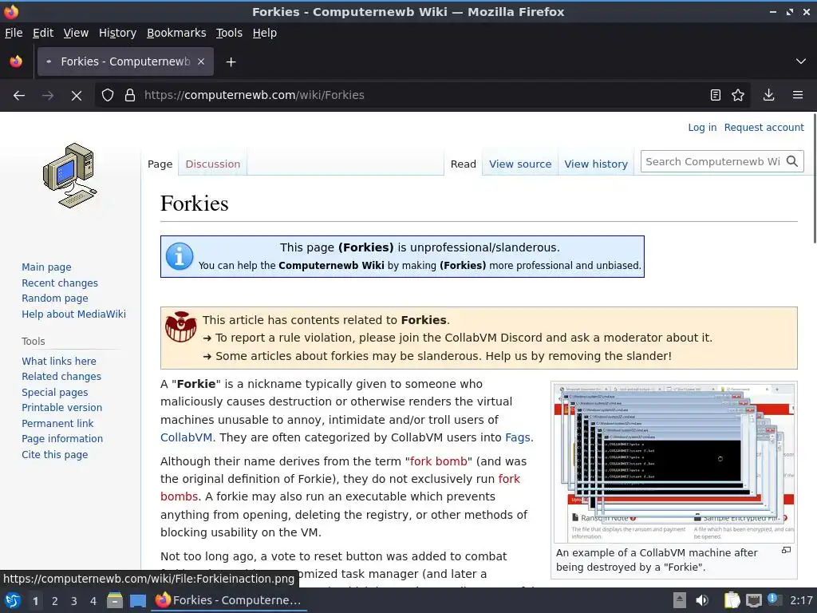Open the History menu
The image size is (817, 613).
point(117,33)
